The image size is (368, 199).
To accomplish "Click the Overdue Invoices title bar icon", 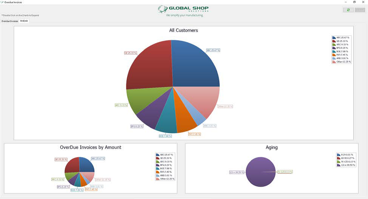I will click(x=2, y=2).
